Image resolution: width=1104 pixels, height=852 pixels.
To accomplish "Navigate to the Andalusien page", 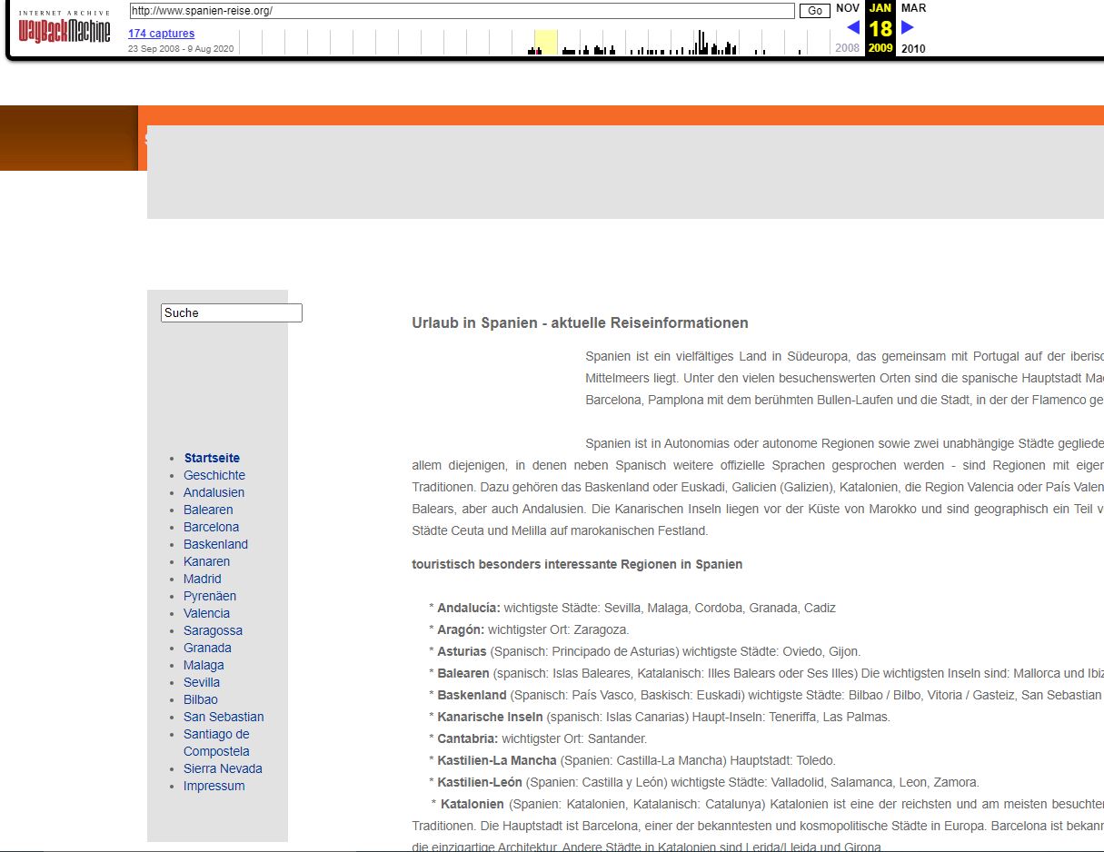I will [x=214, y=492].
